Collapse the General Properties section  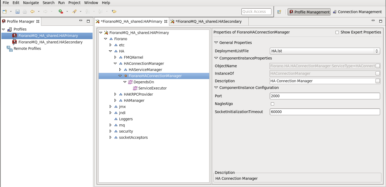216,43
